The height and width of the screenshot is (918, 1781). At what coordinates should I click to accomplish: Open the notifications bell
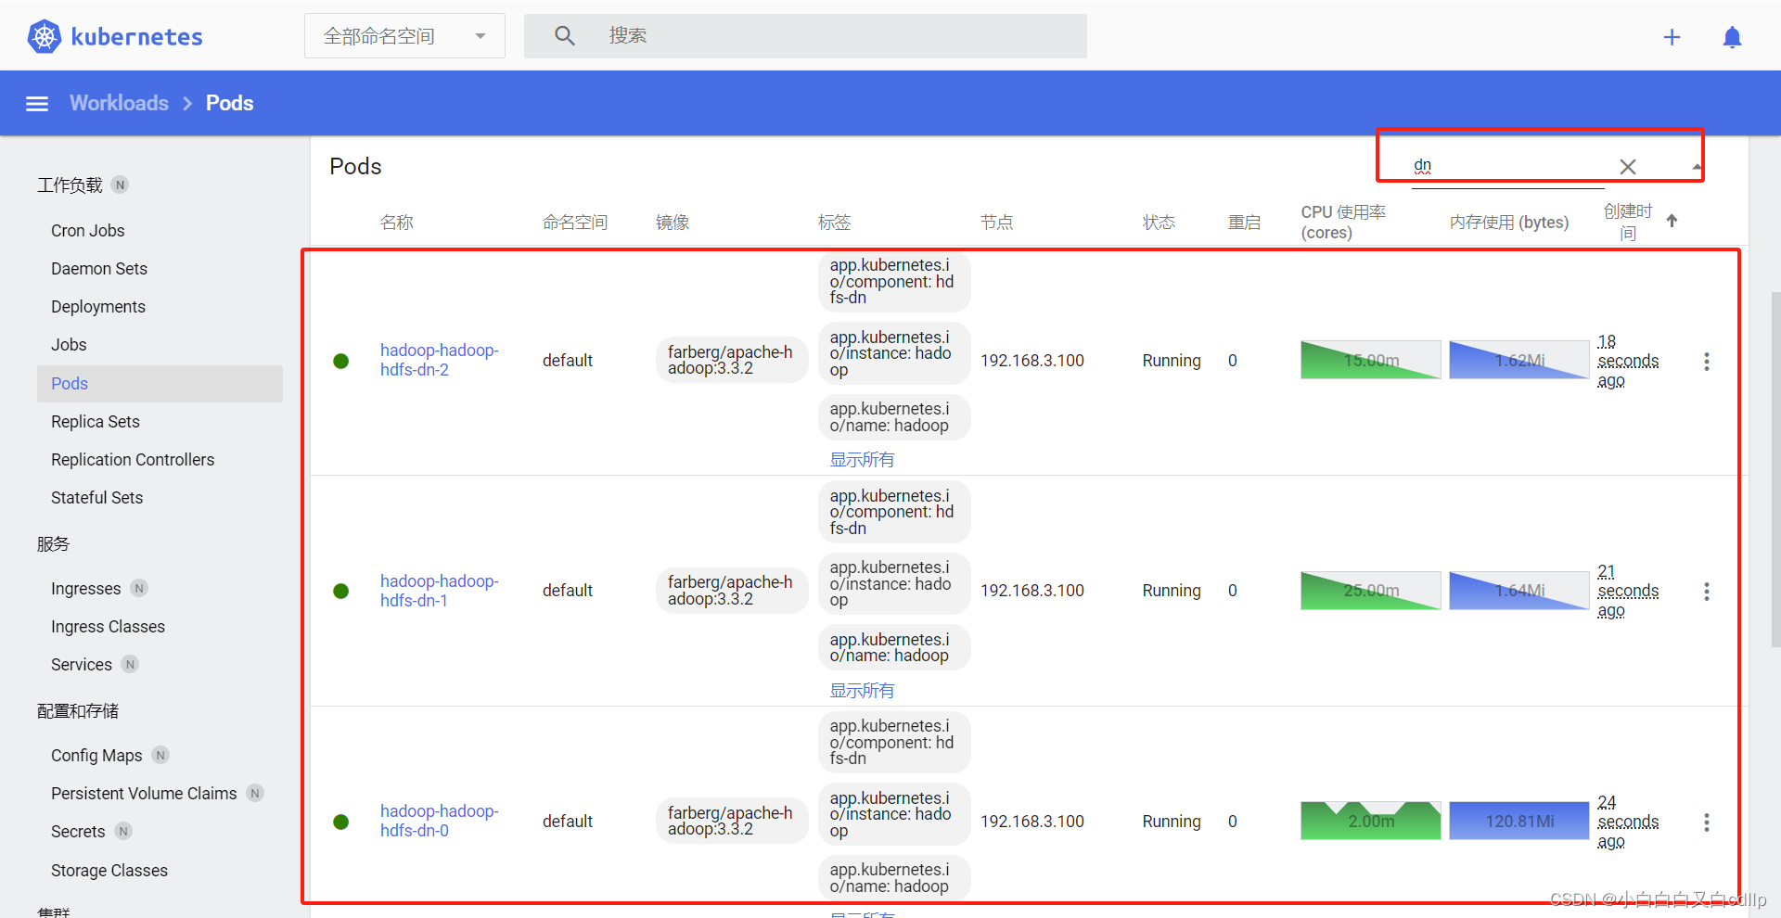1732,37
